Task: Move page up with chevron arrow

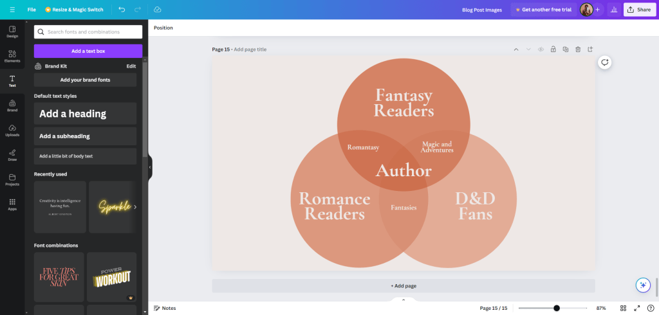Action: click(x=515, y=50)
